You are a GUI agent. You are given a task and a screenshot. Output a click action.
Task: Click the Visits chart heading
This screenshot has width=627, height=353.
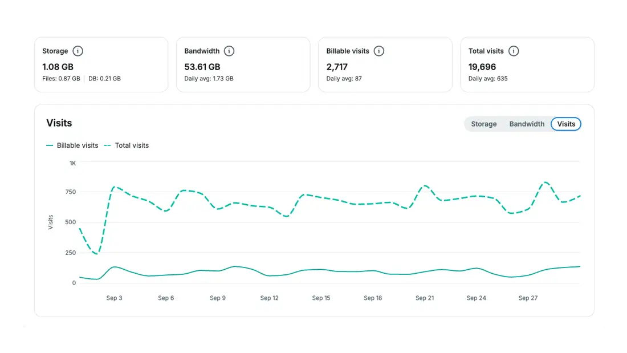tap(59, 123)
